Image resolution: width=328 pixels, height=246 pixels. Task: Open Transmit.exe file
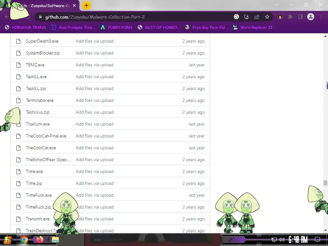click(x=38, y=219)
